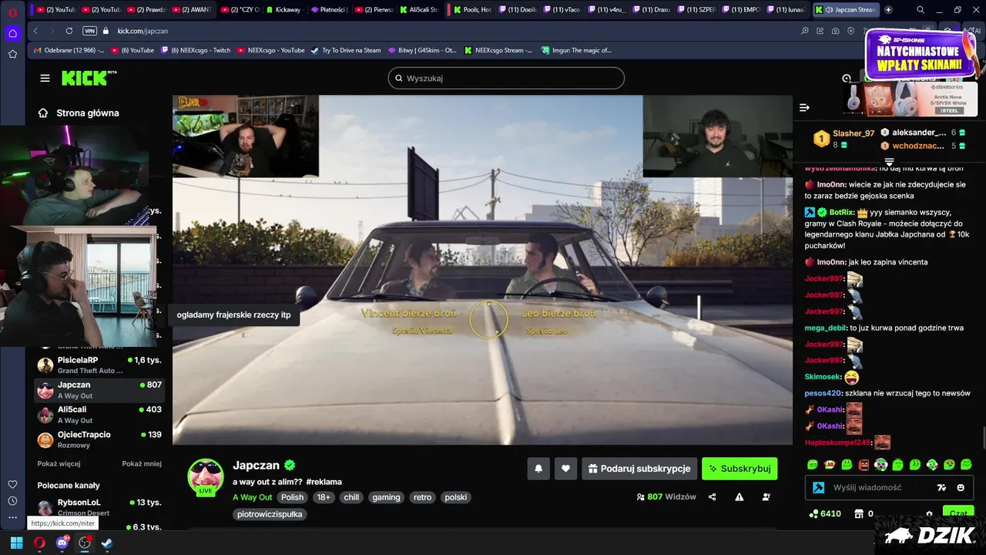This screenshot has height=555, width=986.
Task: Report stream with warning triangle icon
Action: (739, 497)
